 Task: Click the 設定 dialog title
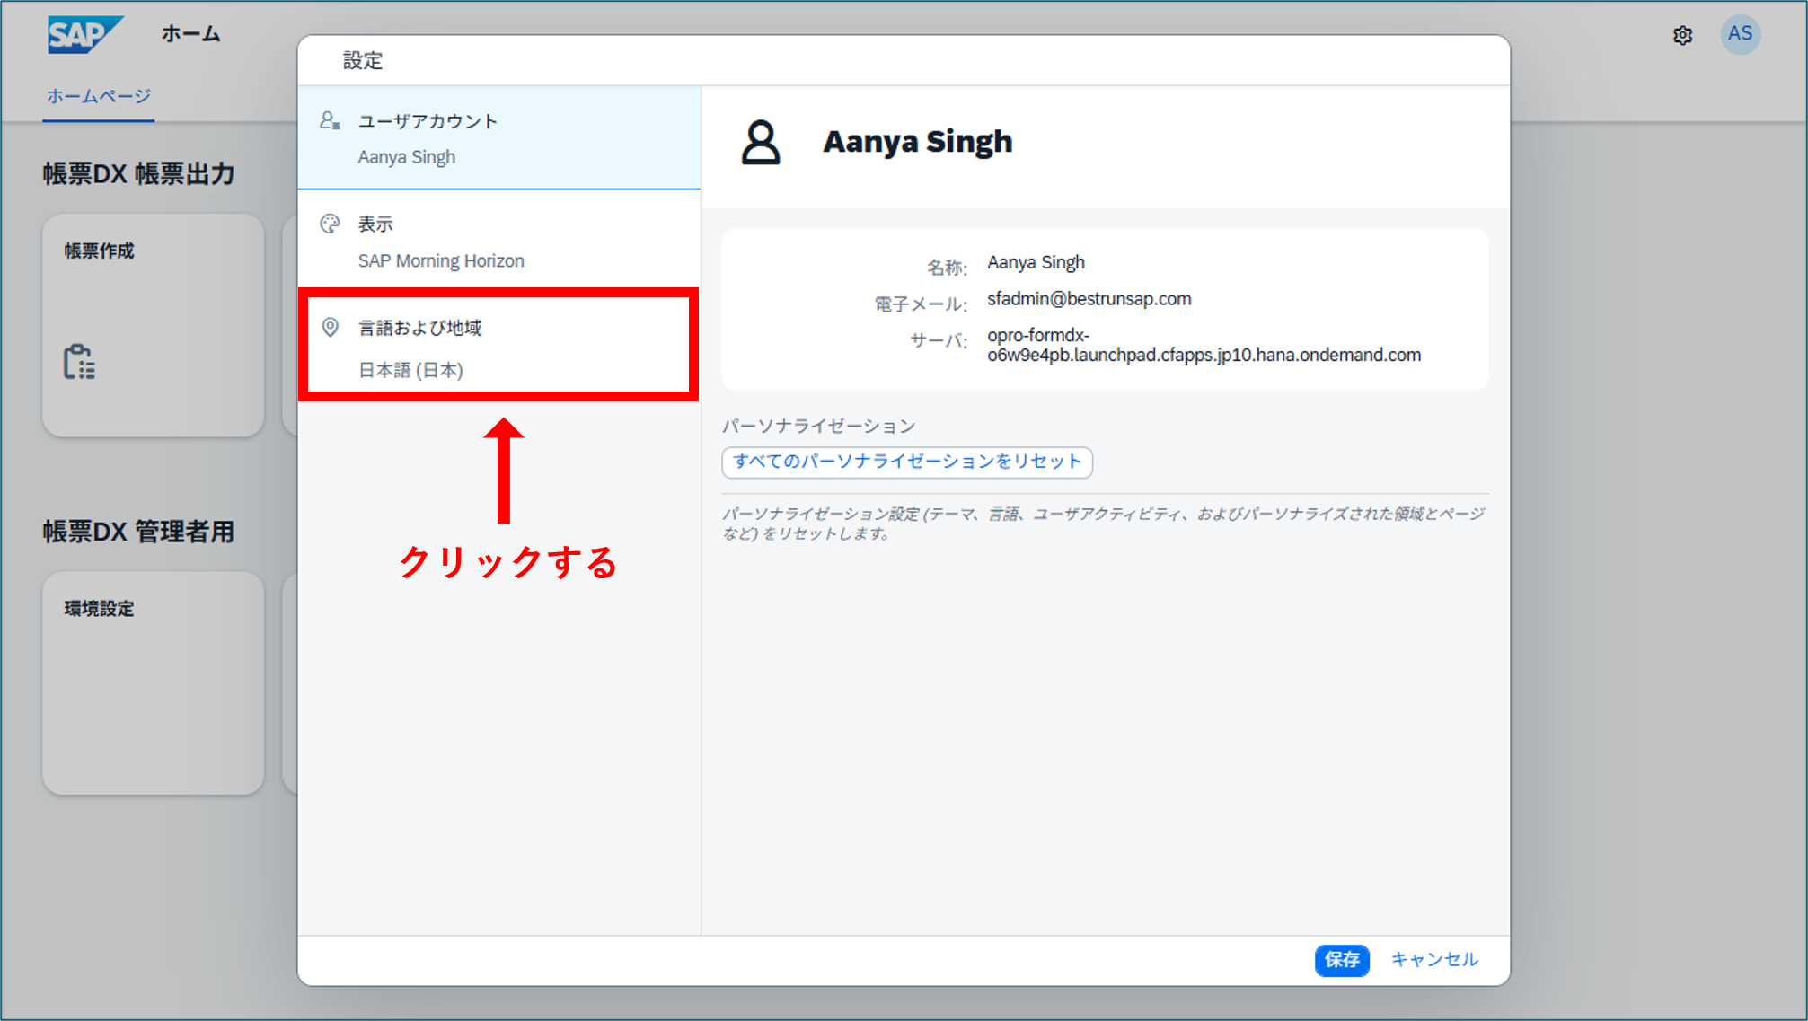coord(363,60)
